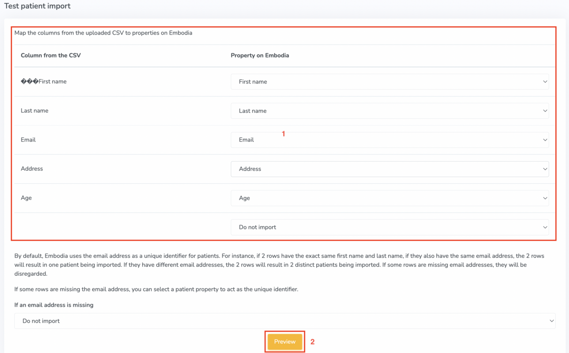Click the Email CSV column label
The image size is (569, 353).
pyautogui.click(x=28, y=140)
